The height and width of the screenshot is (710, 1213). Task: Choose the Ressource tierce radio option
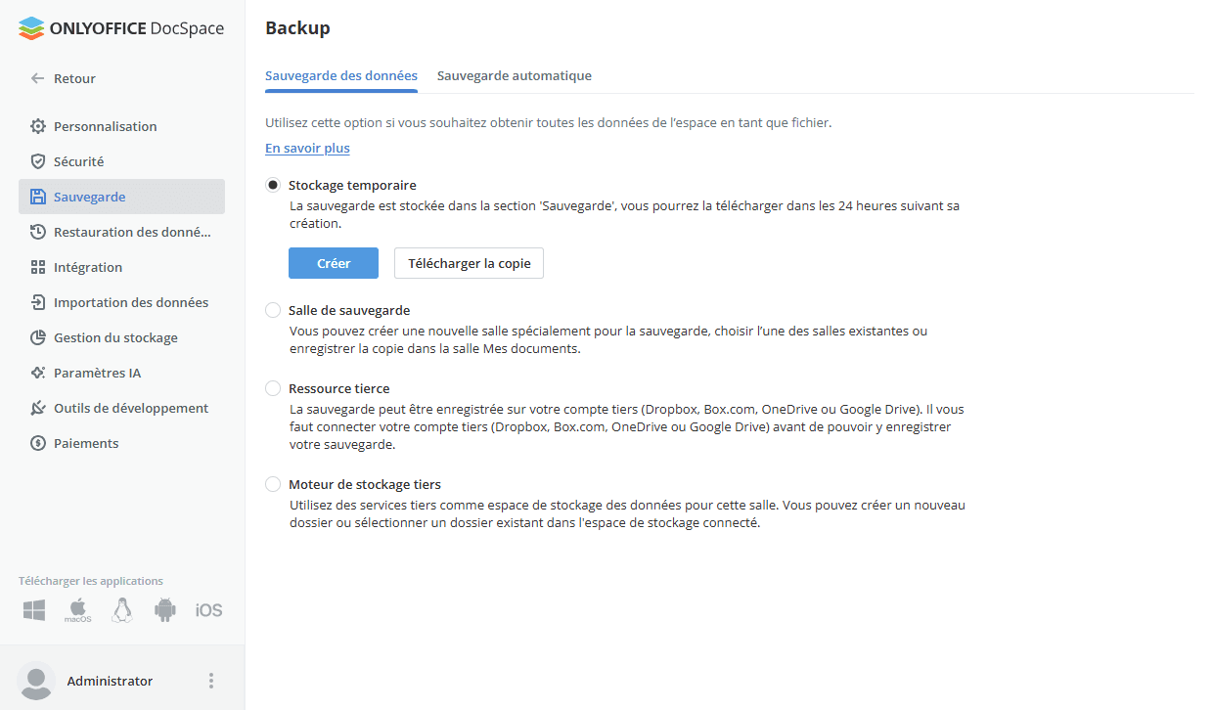tap(273, 388)
